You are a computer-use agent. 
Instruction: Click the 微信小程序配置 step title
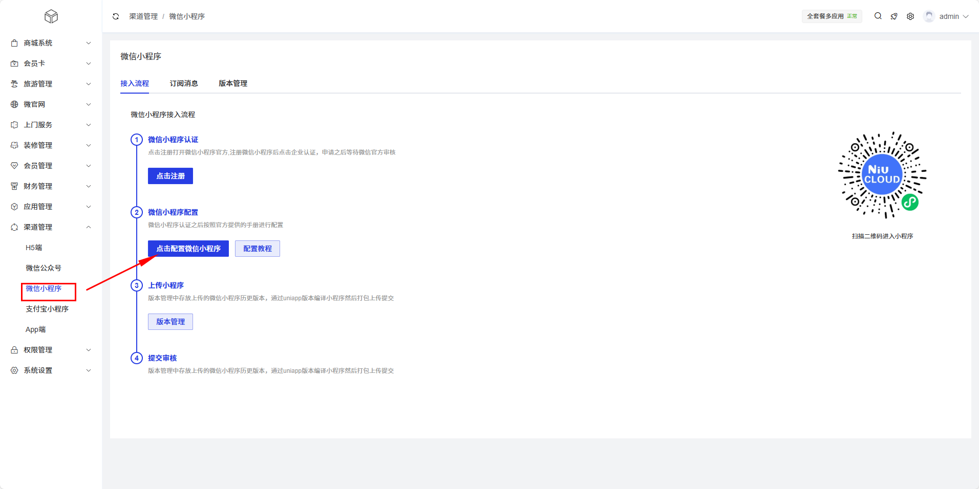[173, 212]
